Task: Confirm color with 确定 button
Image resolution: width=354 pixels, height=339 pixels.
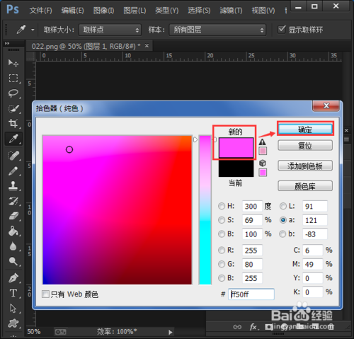Action: (x=305, y=130)
